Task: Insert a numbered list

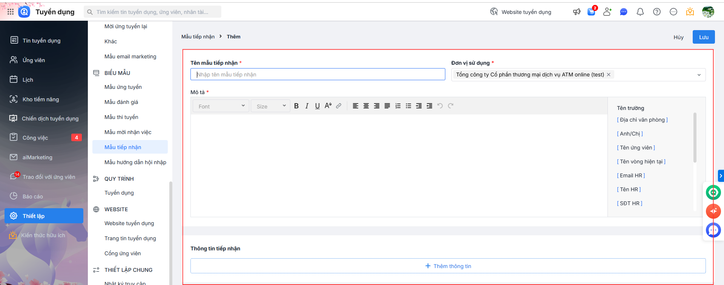Action: pyautogui.click(x=398, y=106)
